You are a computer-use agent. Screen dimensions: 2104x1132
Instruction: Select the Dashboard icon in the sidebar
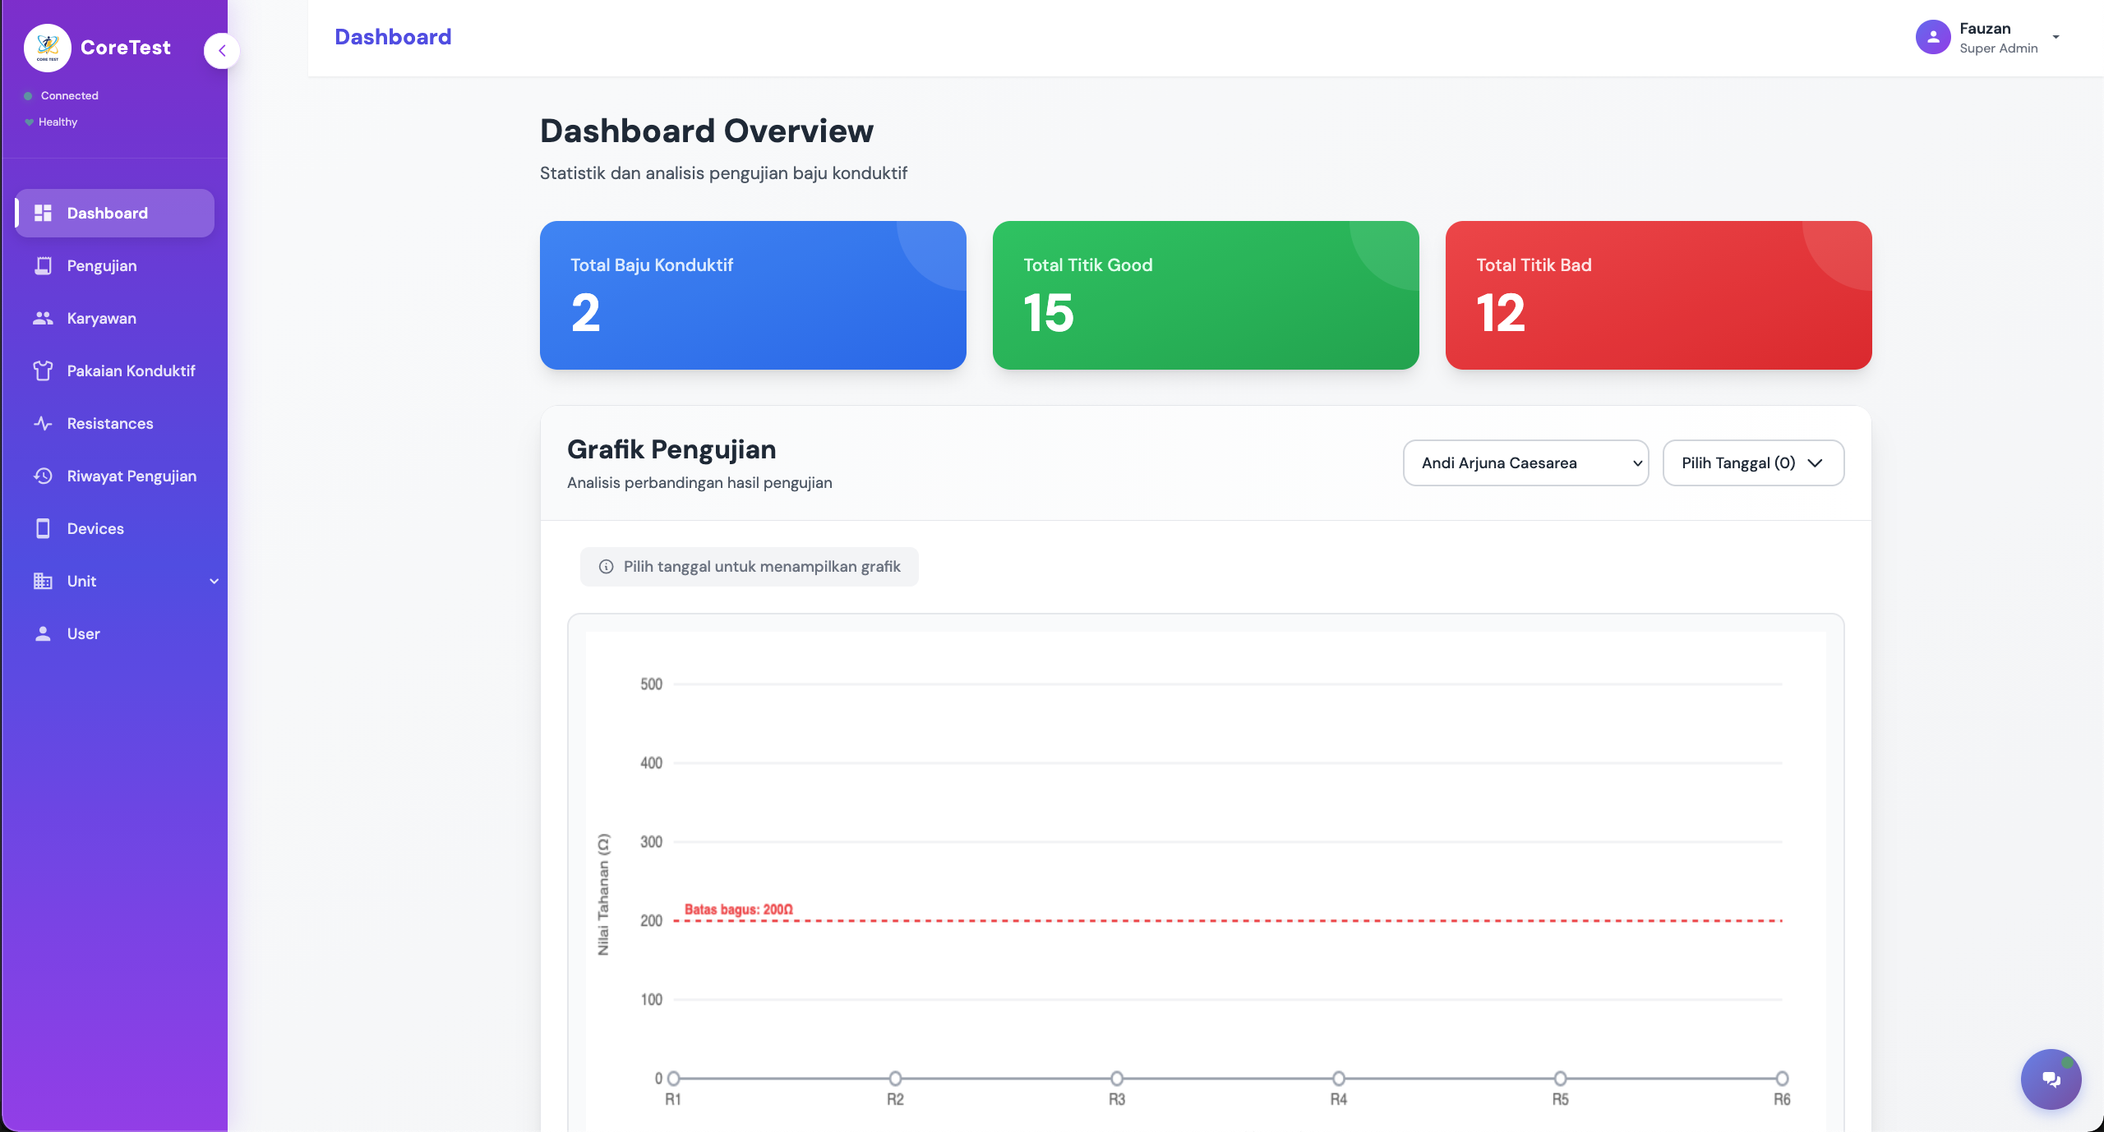(x=44, y=213)
